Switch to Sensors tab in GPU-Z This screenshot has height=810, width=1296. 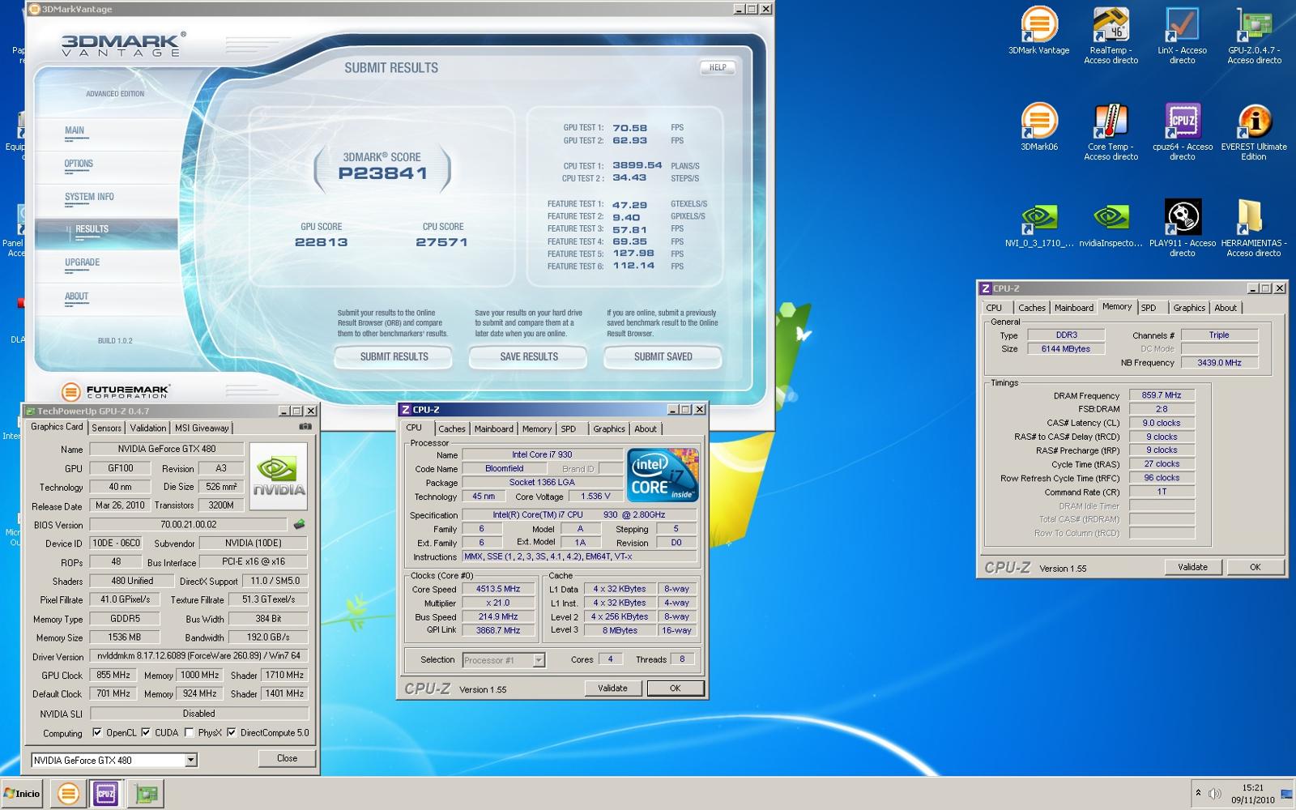point(106,428)
